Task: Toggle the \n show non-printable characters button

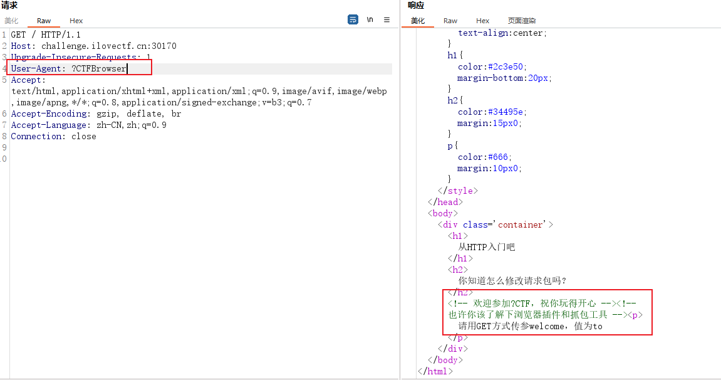Action: pos(370,20)
